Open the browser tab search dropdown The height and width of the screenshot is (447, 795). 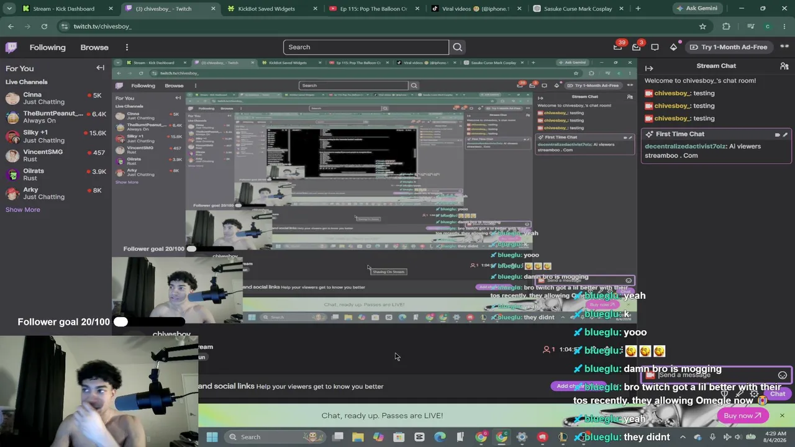(9, 9)
